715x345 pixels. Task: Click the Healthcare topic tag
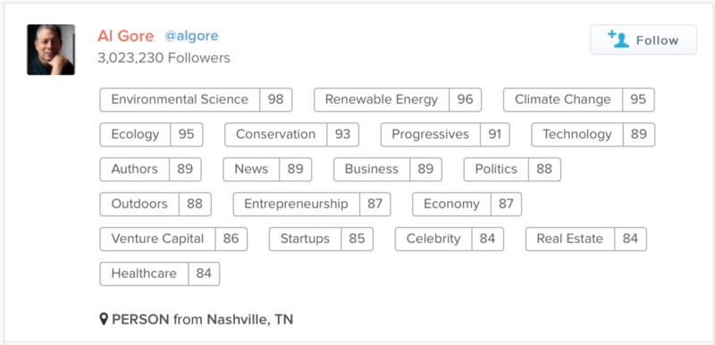[x=160, y=273]
